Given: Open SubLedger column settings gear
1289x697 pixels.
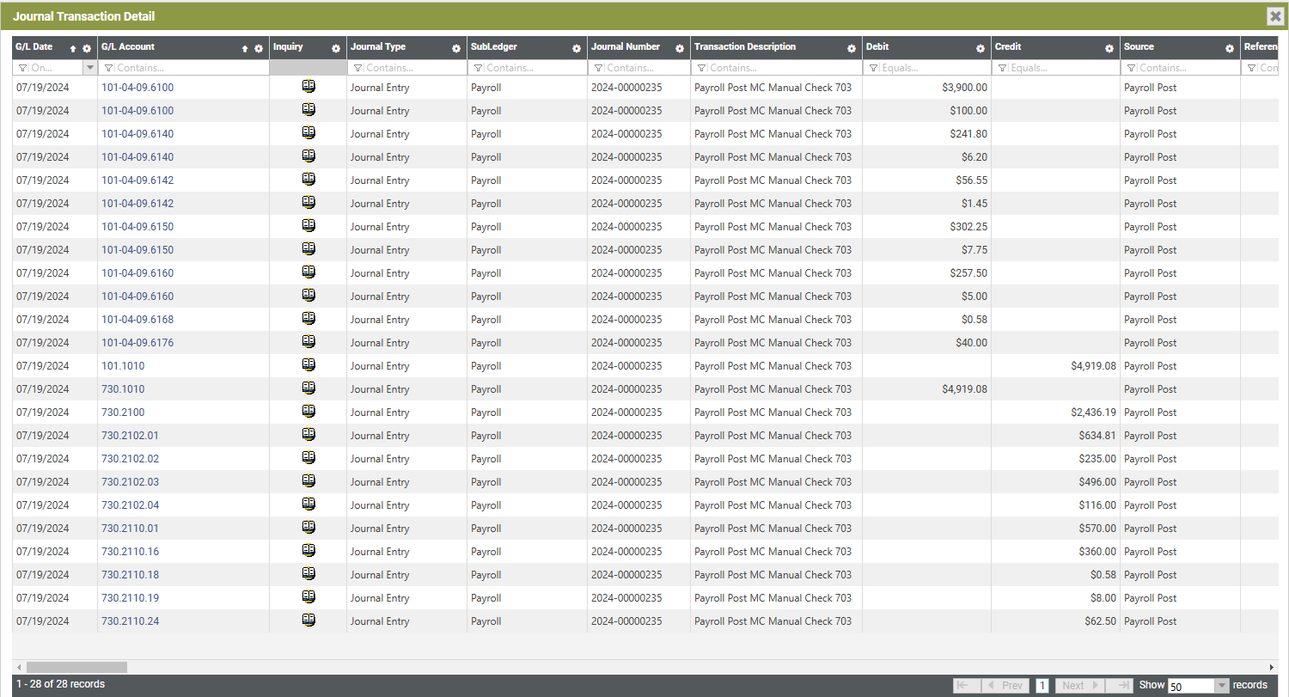Looking at the screenshot, I should click(x=577, y=49).
